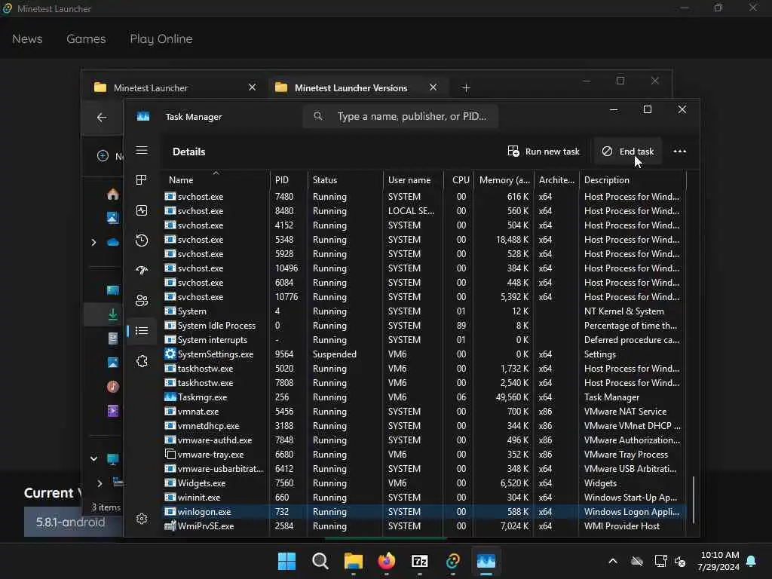Screen dimensions: 772x579
Task: Open Task Manager settings gear
Action: click(142, 519)
